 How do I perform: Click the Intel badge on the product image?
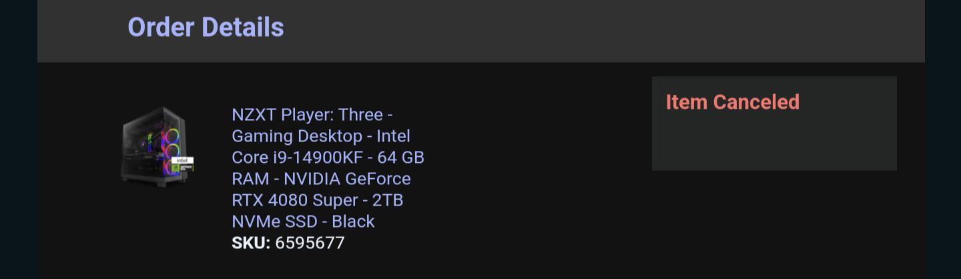coord(182,161)
